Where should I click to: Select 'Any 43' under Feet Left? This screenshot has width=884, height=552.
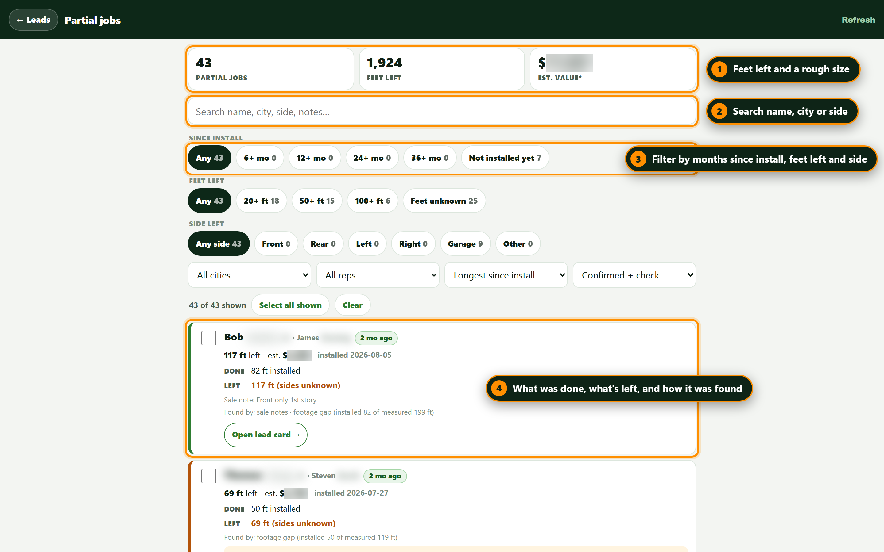click(x=209, y=201)
